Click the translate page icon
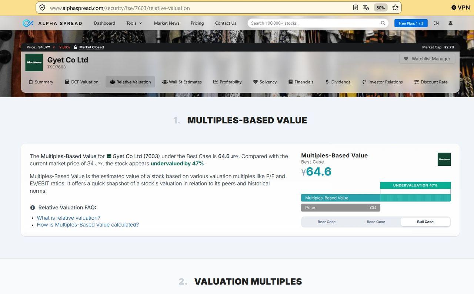This screenshot has width=474, height=294. 366,7
